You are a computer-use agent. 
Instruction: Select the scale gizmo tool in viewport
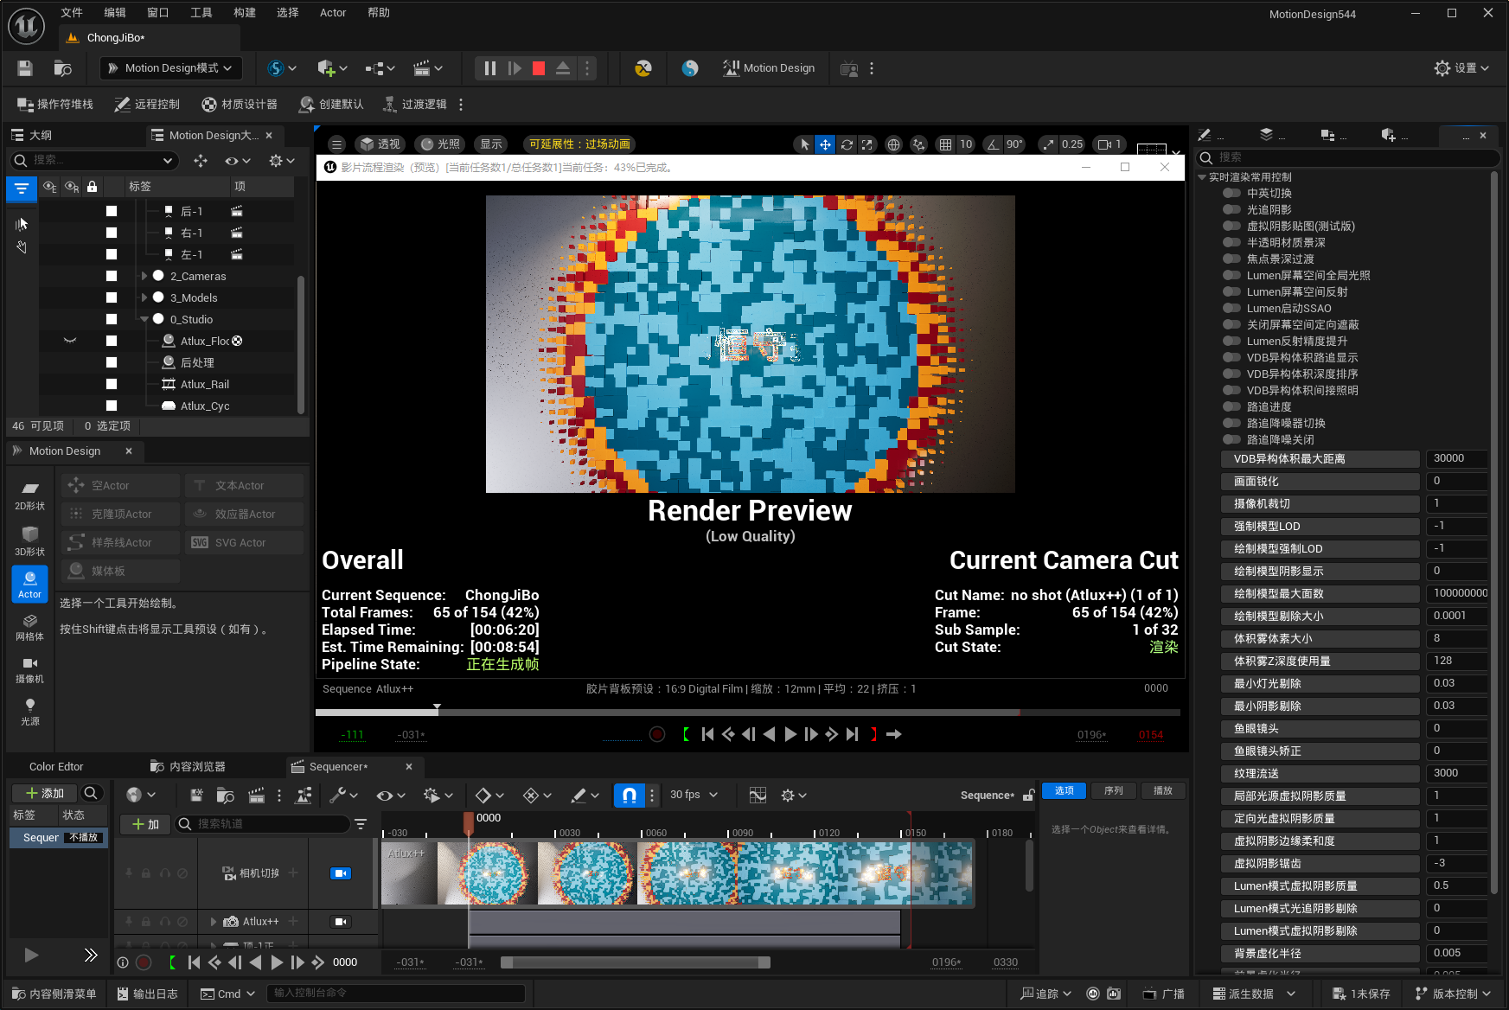tap(867, 144)
